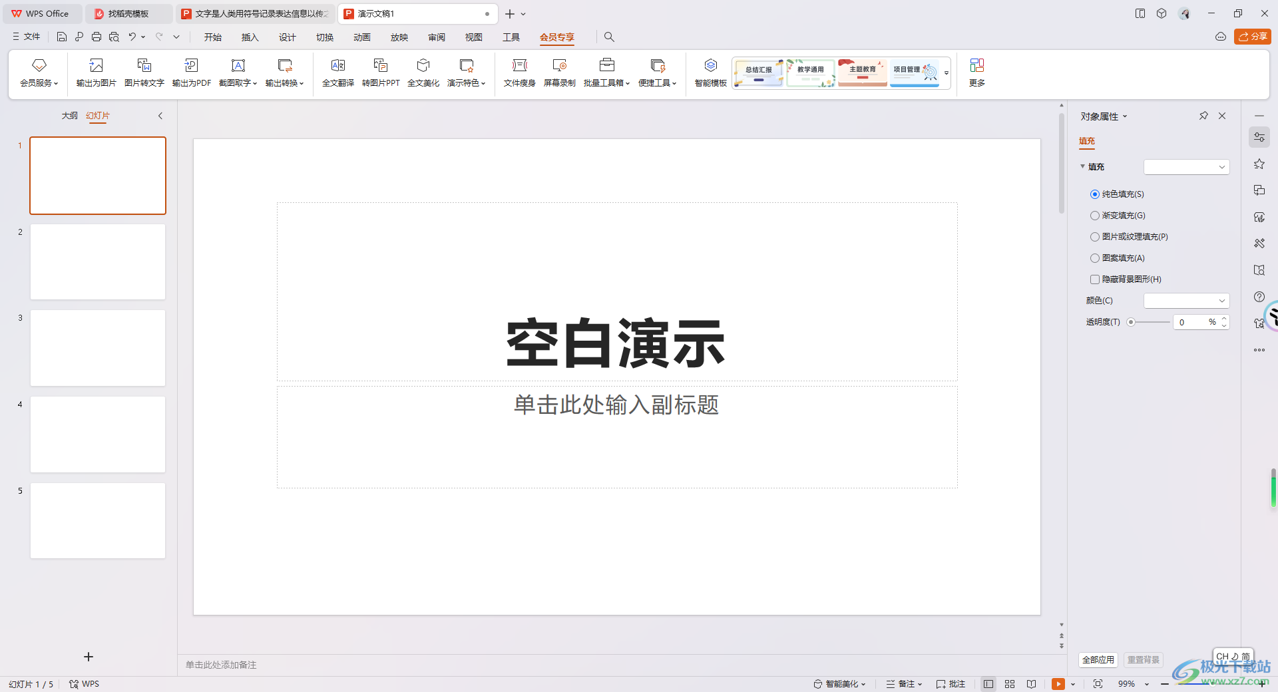Click the print preview icon

tap(114, 37)
